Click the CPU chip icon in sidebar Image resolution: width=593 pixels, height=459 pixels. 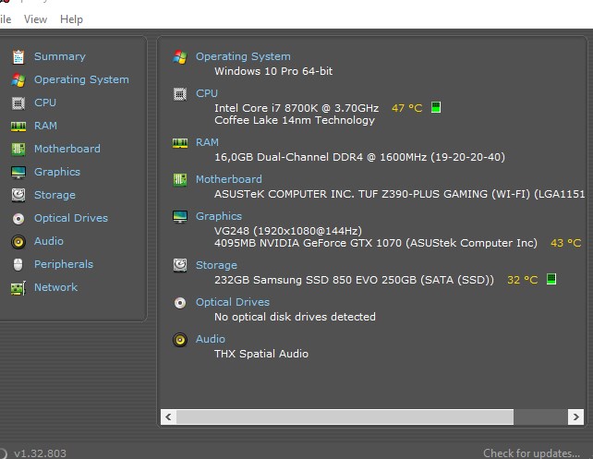pos(18,103)
